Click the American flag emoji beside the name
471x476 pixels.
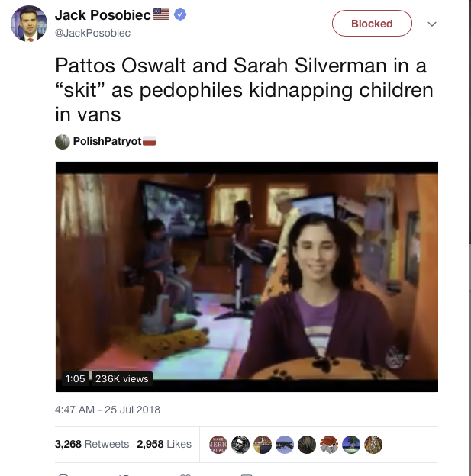click(x=161, y=14)
